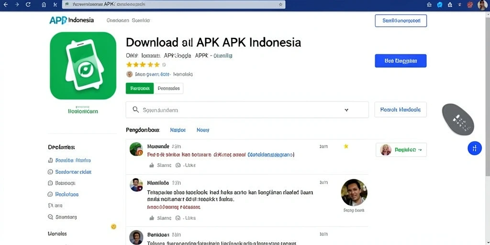Open the light blue extension icon in browser toolbar

[440, 4]
